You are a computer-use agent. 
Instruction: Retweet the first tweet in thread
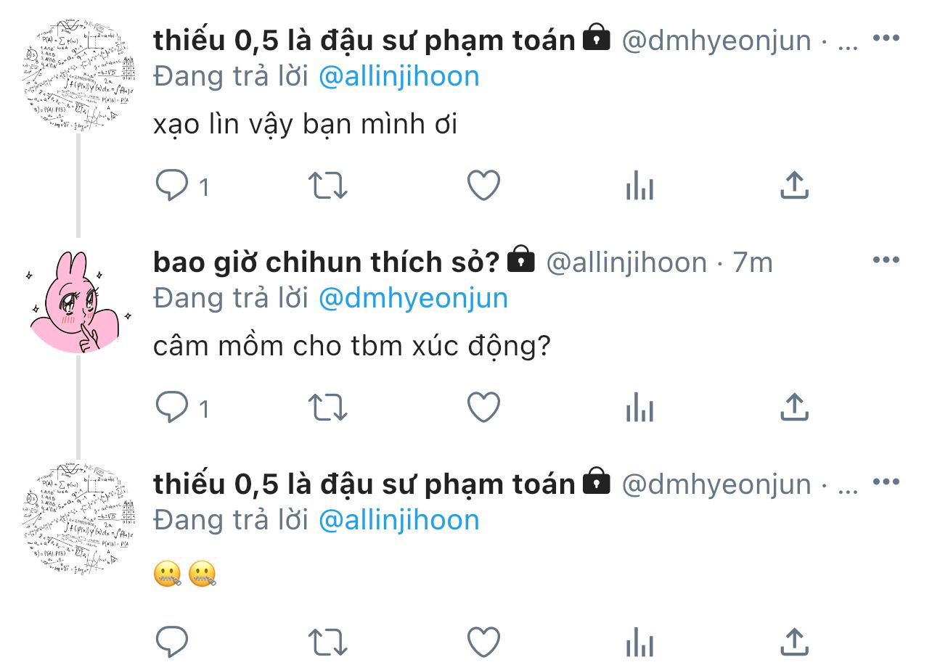pyautogui.click(x=328, y=186)
